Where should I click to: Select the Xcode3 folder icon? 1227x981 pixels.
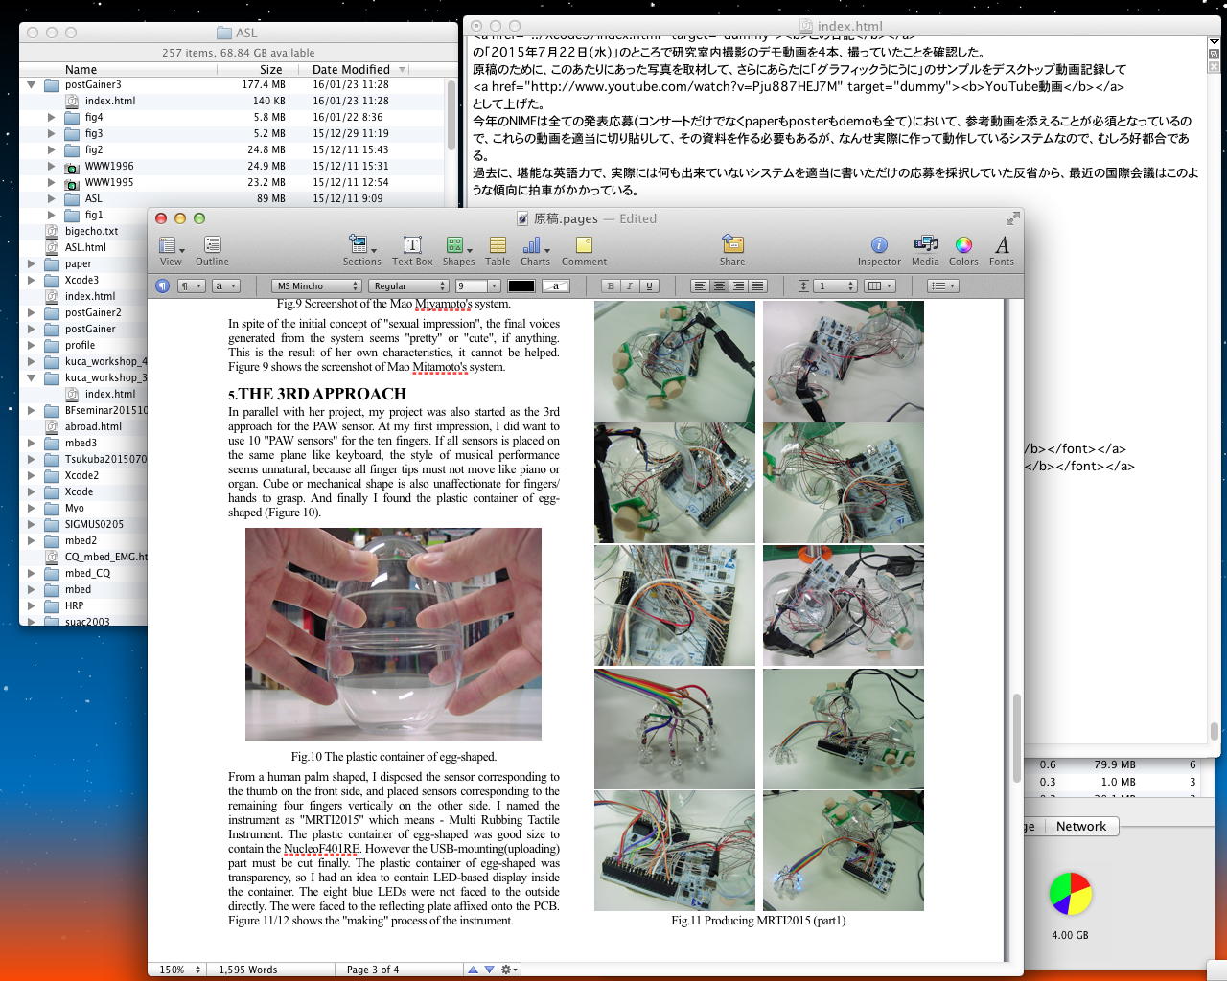coord(52,280)
